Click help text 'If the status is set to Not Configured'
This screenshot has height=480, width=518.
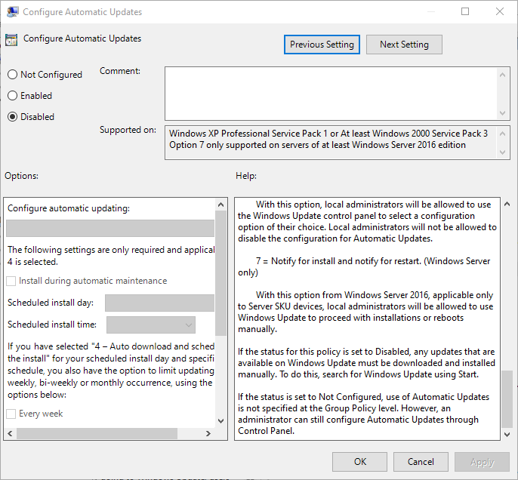[x=310, y=397]
